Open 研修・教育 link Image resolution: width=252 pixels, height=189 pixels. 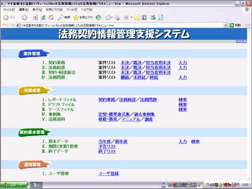tap(108, 119)
